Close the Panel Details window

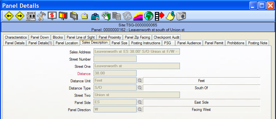270,6
